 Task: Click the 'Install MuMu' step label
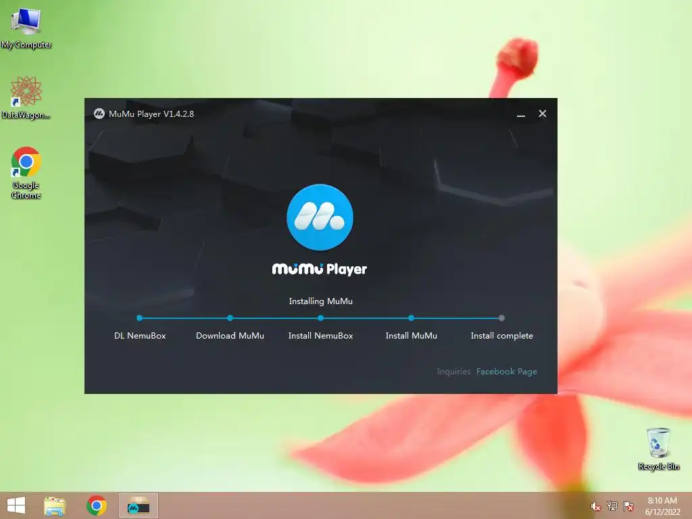pos(412,336)
